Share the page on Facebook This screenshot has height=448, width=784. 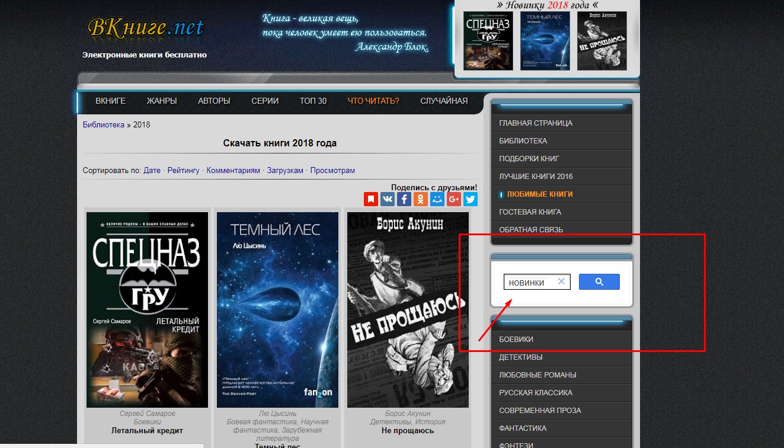coord(404,199)
